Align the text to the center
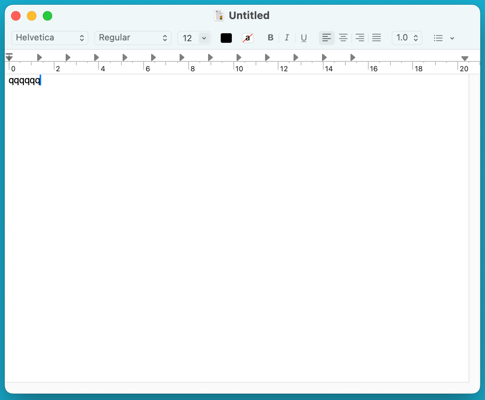The image size is (485, 400). (x=343, y=38)
